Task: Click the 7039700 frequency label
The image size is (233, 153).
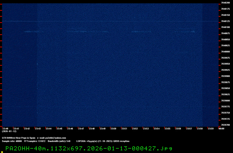Action: 225,125
